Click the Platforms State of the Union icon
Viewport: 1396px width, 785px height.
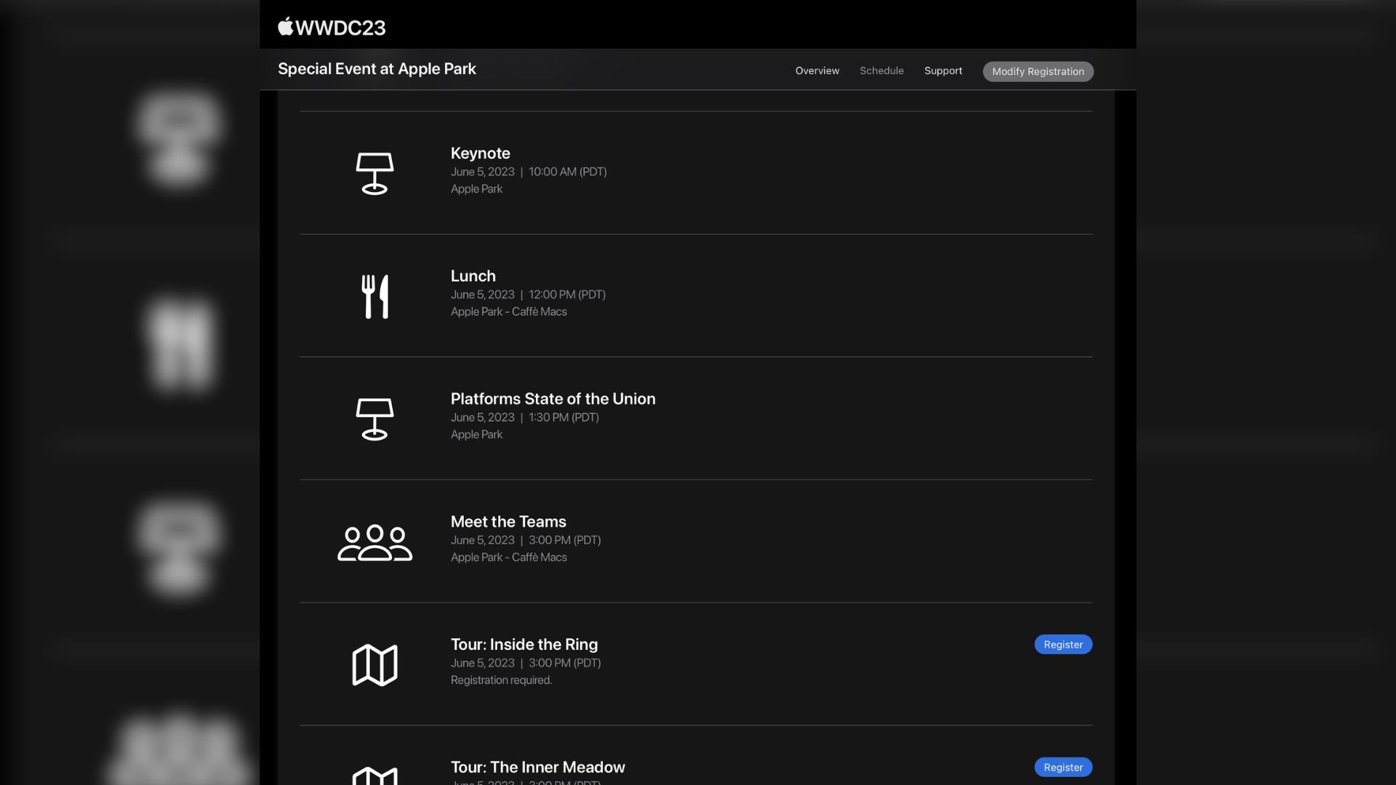[374, 419]
